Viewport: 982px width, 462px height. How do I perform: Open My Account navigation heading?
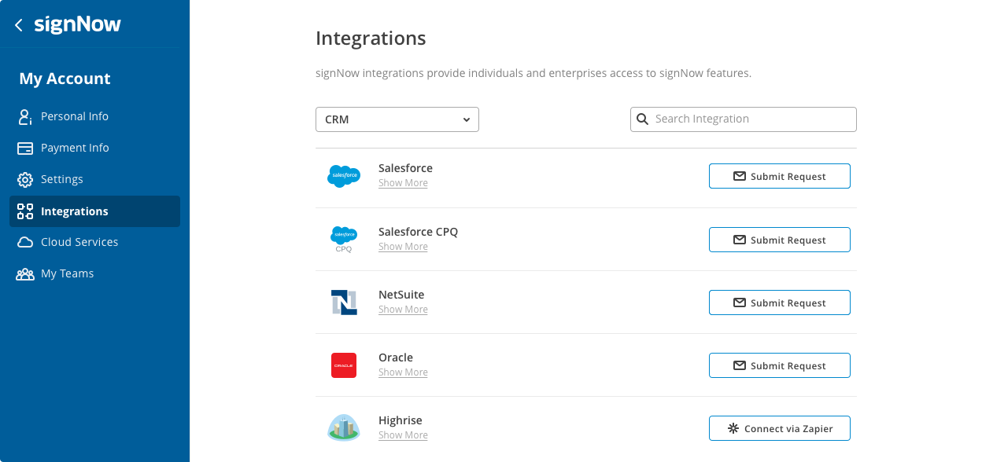pos(65,79)
